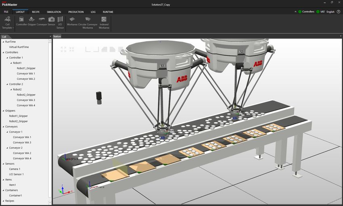Open the Cell Template dropdown in ribbon
This screenshot has width=343, height=206.
(8, 23)
